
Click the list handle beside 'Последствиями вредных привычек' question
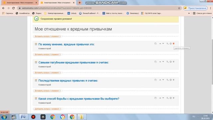pos(36,80)
